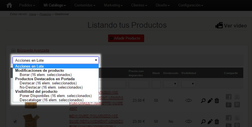Click the pencil edit icon in first row
This screenshot has width=252, height=127.
210,101
